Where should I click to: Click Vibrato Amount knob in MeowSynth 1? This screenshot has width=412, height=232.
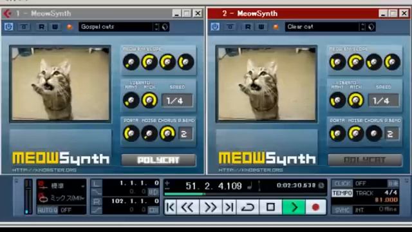tap(131, 101)
